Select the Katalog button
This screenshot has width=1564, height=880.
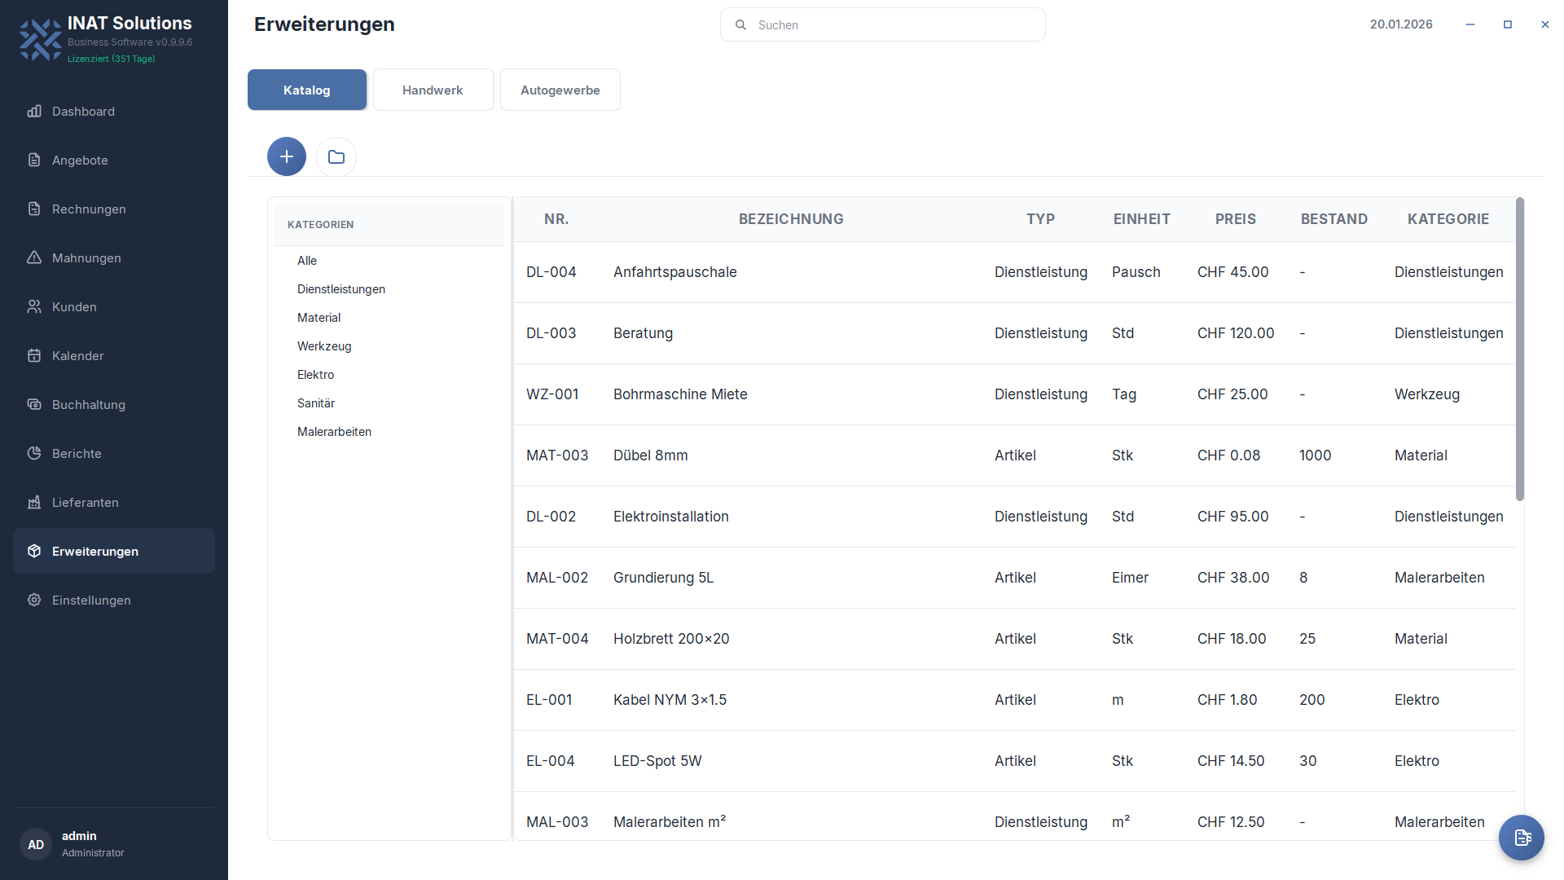click(x=306, y=90)
